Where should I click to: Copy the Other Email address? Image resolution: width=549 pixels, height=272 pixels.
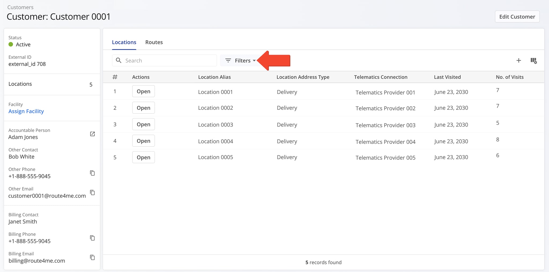tap(92, 193)
